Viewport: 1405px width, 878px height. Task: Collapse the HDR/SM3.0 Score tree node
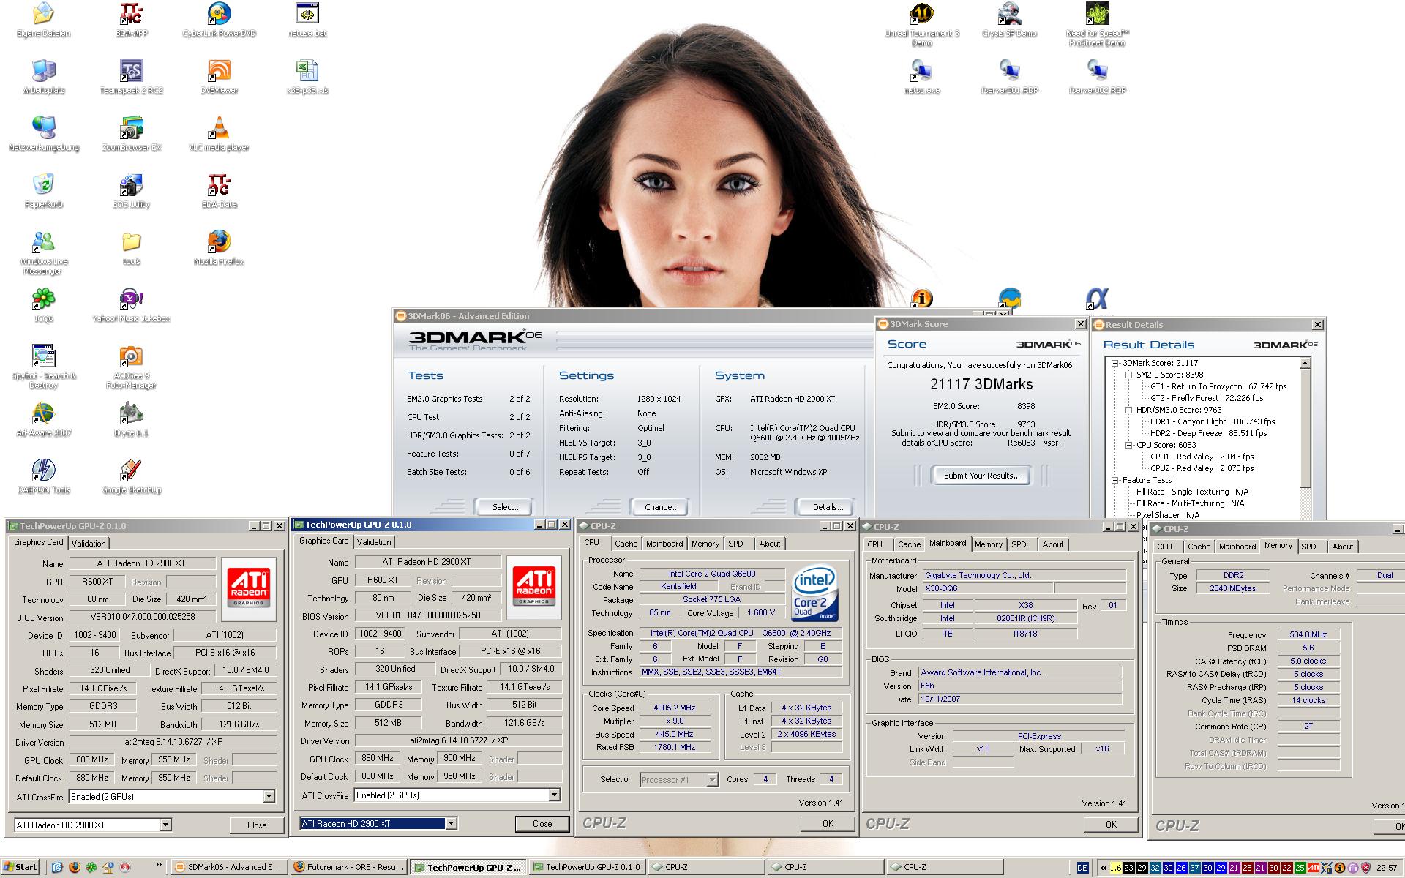[x=1129, y=410]
